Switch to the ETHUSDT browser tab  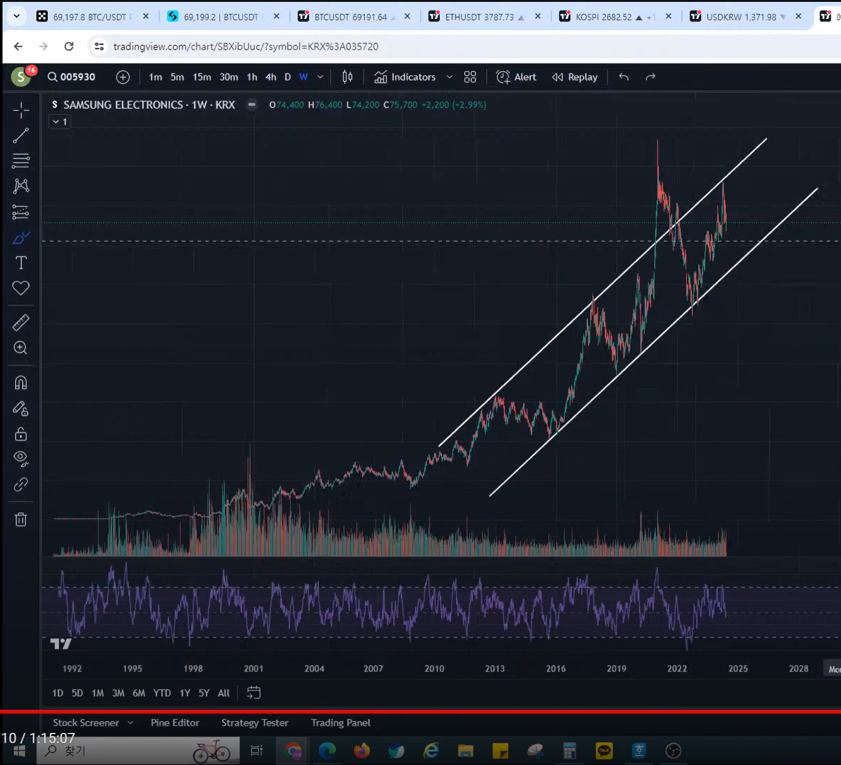click(484, 17)
